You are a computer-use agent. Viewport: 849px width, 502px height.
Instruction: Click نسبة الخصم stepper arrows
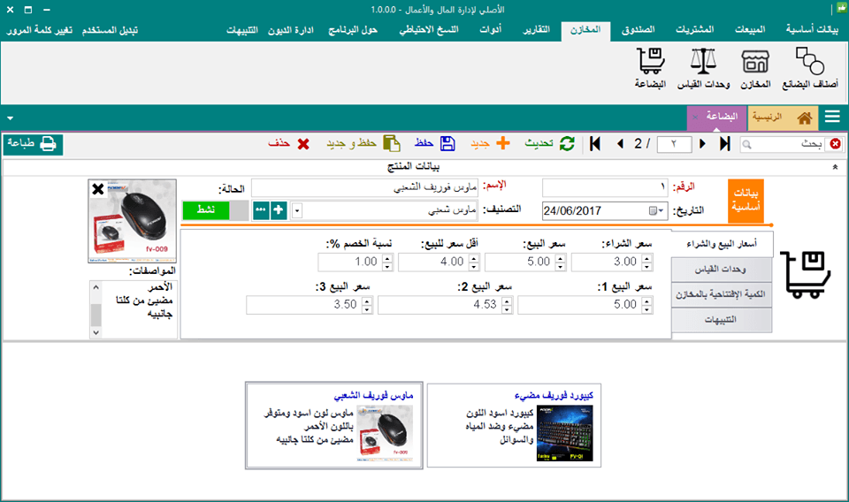(x=387, y=262)
